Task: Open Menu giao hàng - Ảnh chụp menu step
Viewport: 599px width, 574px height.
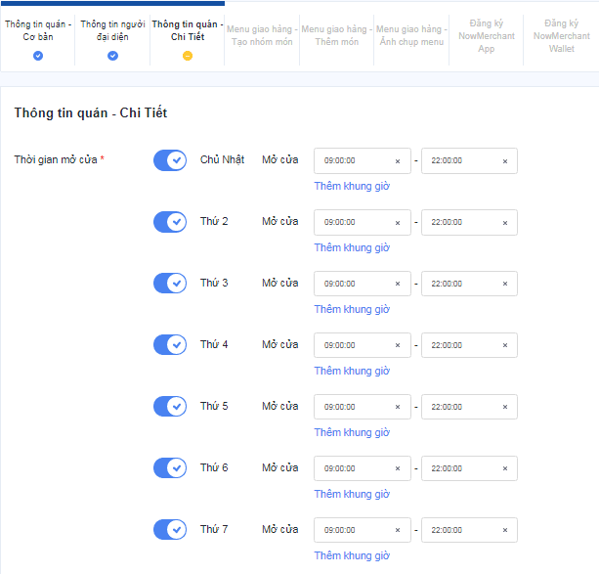Action: pos(411,35)
